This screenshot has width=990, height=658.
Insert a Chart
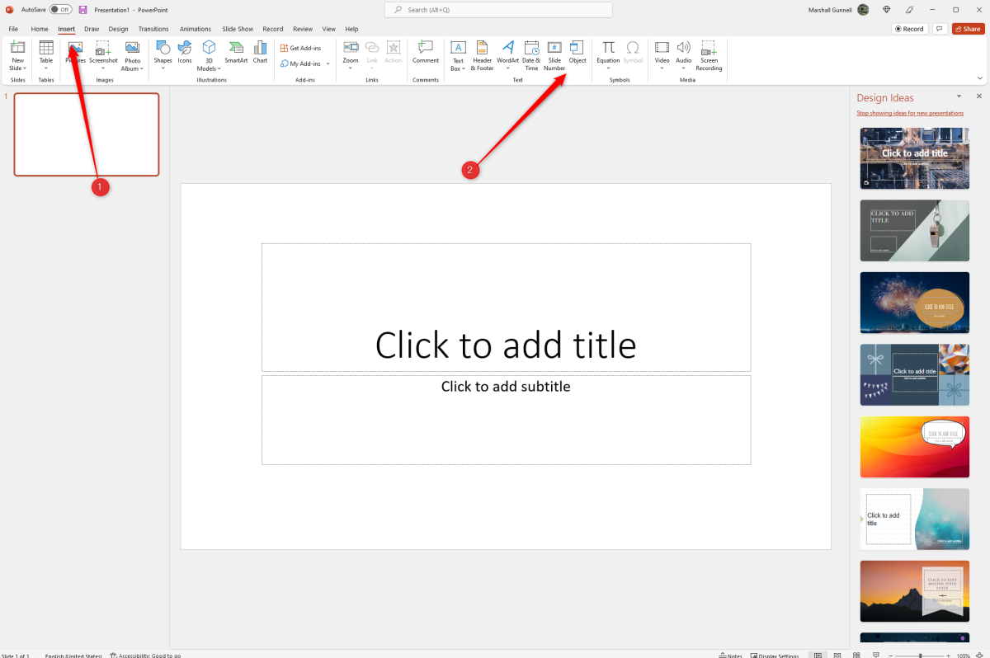point(260,55)
